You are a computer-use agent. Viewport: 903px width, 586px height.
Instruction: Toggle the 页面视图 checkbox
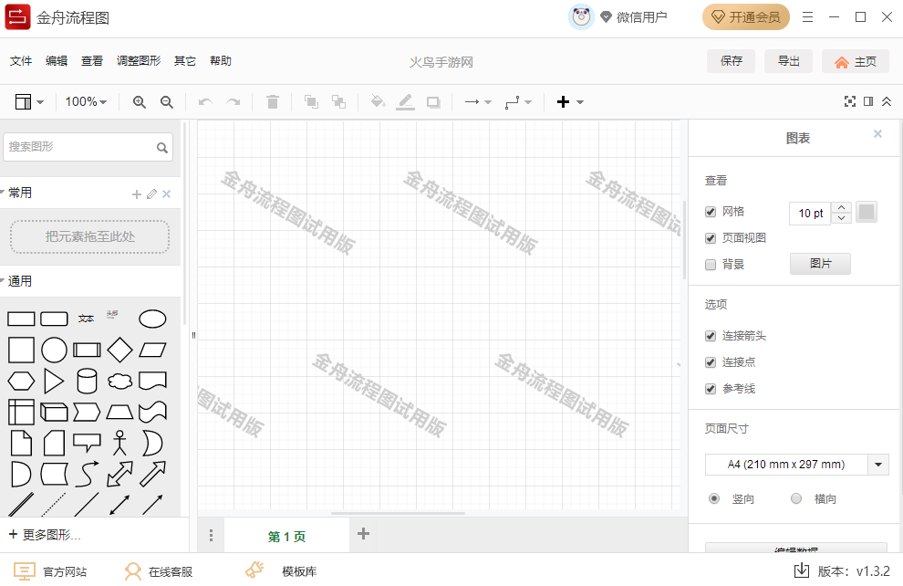(711, 238)
